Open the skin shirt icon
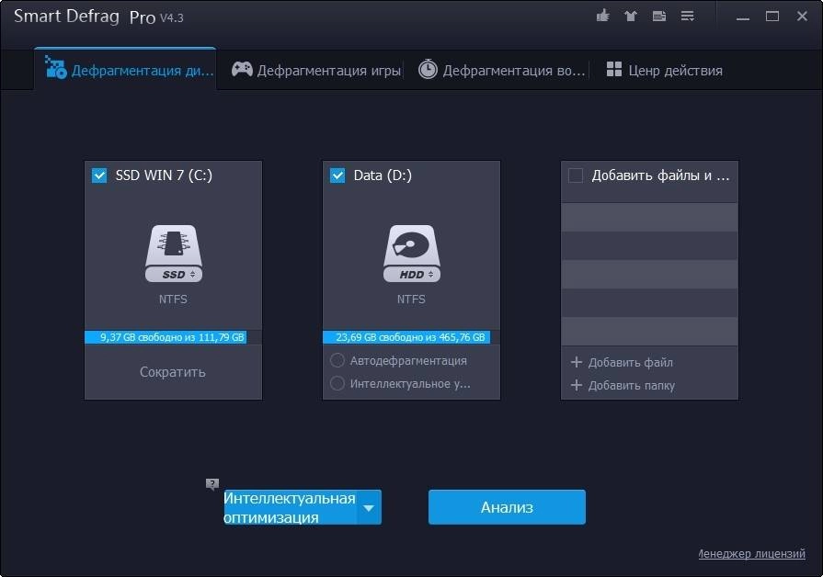The width and height of the screenshot is (823, 577). click(631, 17)
